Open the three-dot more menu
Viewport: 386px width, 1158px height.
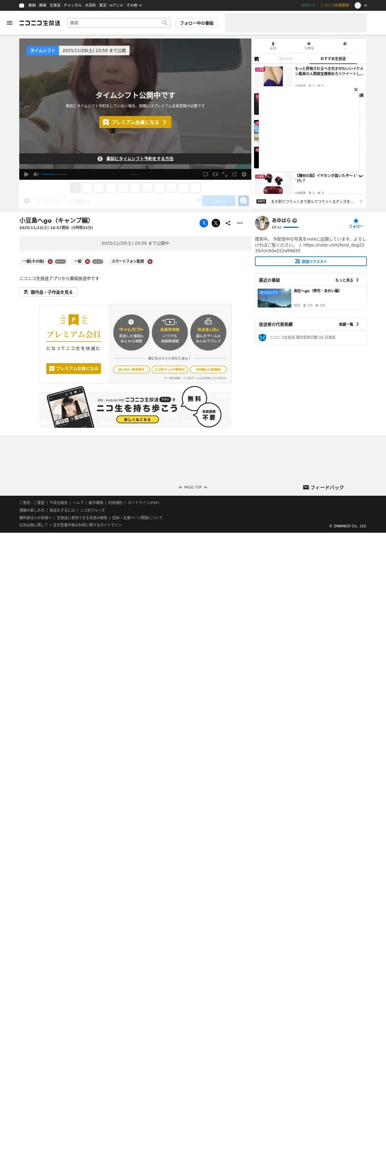pyautogui.click(x=240, y=223)
